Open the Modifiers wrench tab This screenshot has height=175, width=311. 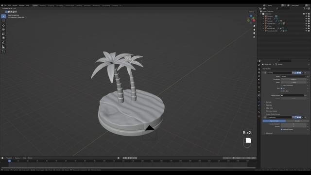pyautogui.click(x=259, y=95)
